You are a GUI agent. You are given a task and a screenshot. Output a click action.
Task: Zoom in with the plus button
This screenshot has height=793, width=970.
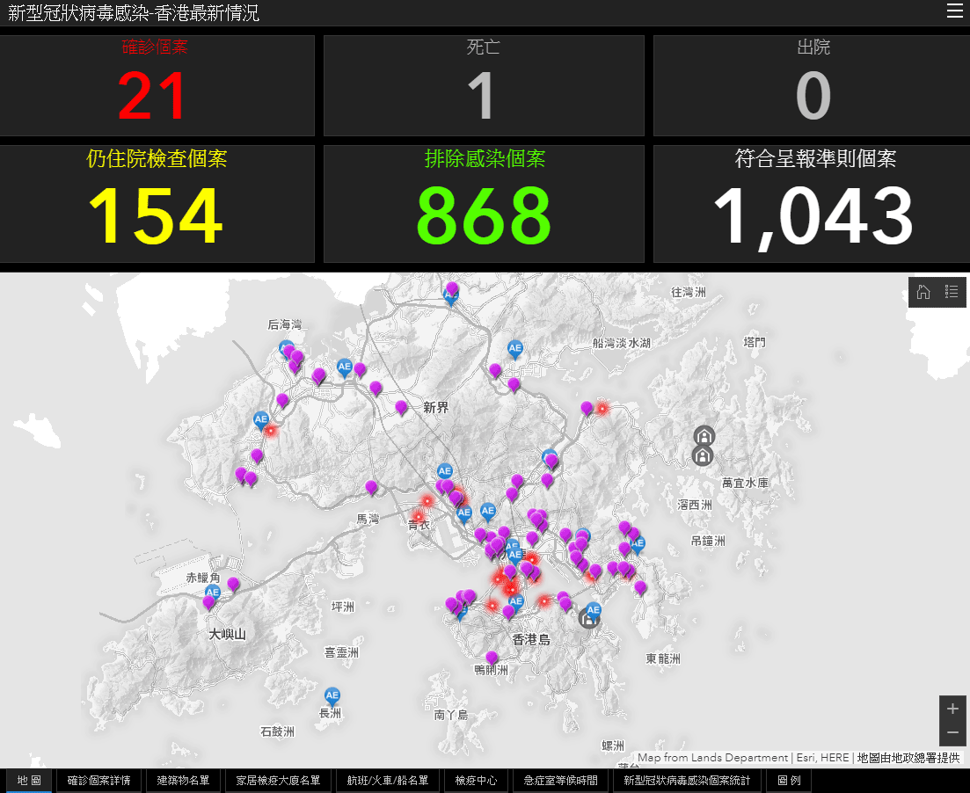952,709
